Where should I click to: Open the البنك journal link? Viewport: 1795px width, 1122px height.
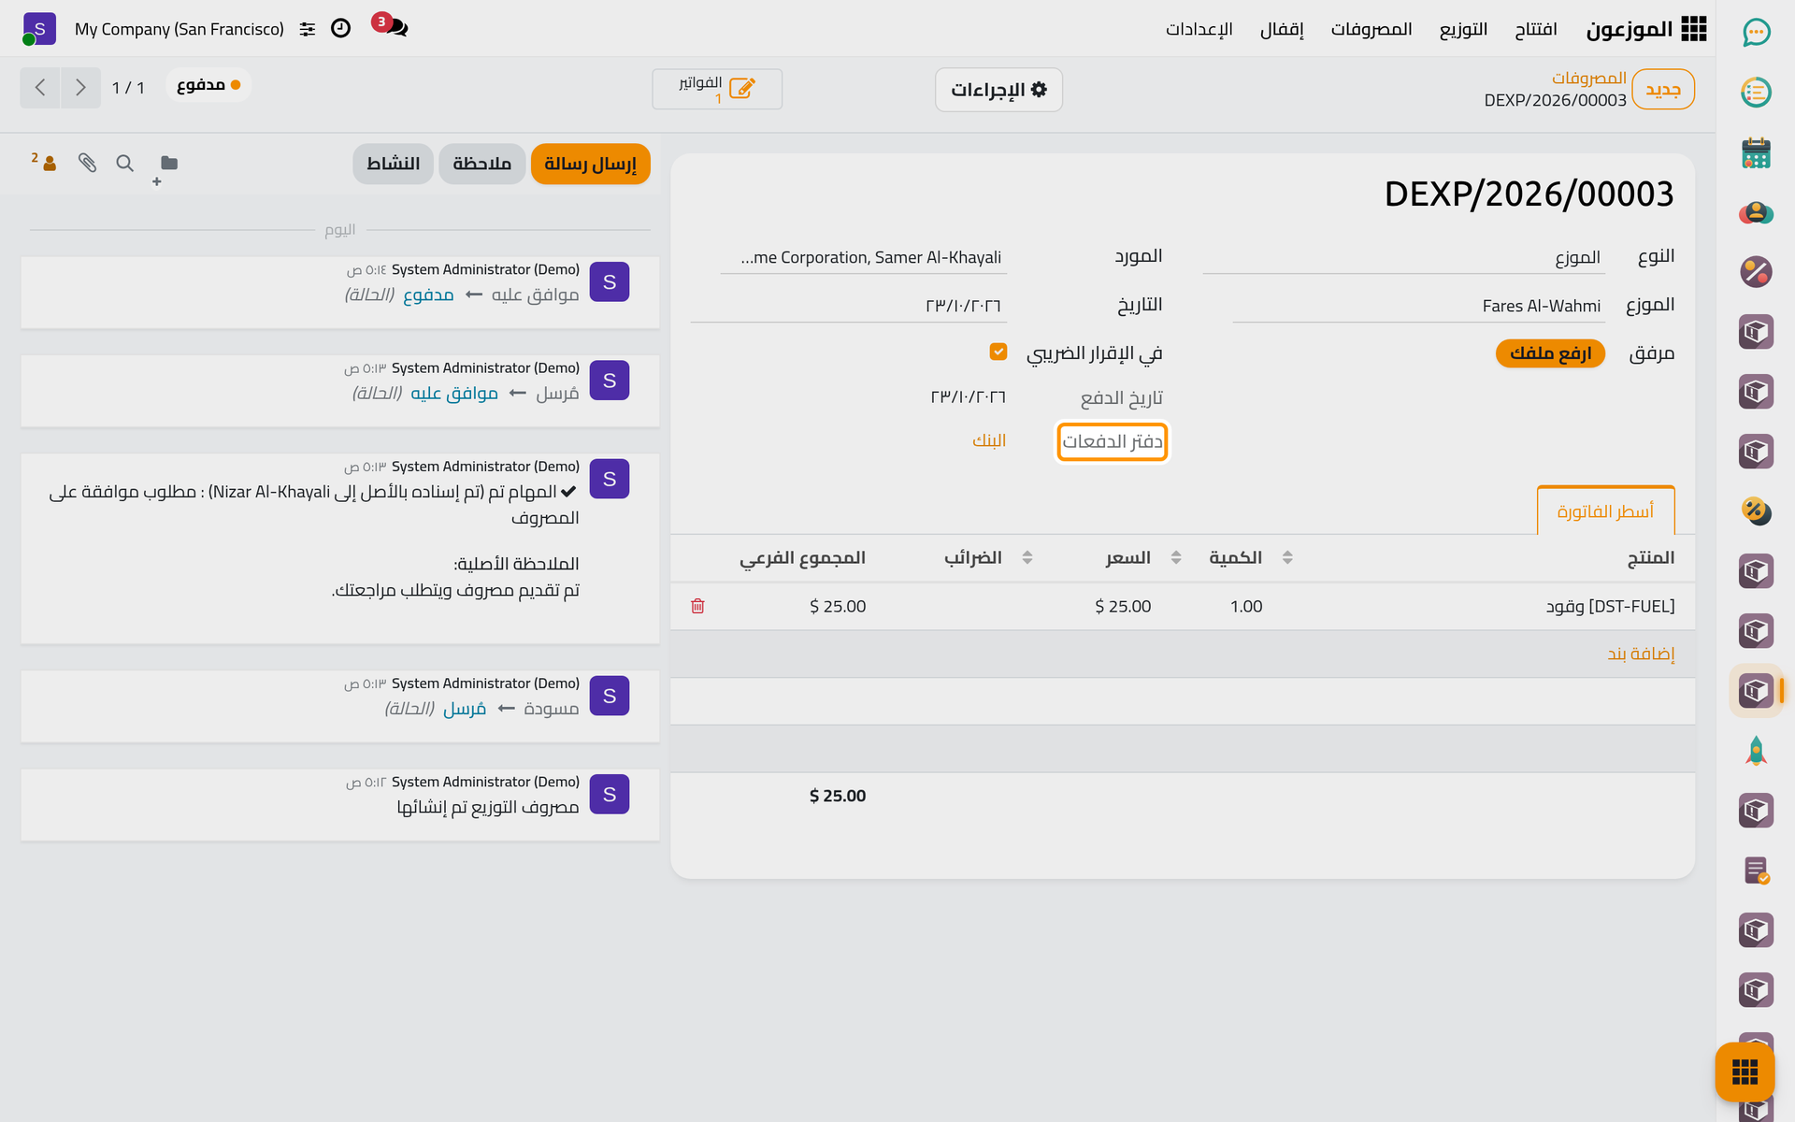click(989, 440)
